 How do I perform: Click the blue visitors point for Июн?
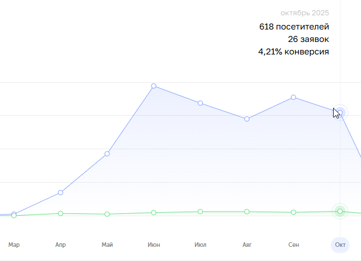tap(154, 86)
